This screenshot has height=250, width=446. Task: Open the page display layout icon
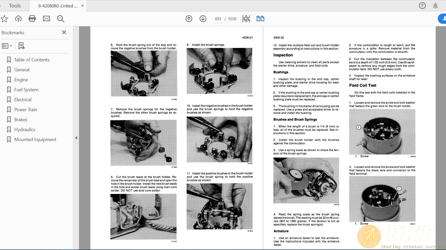click(246, 18)
